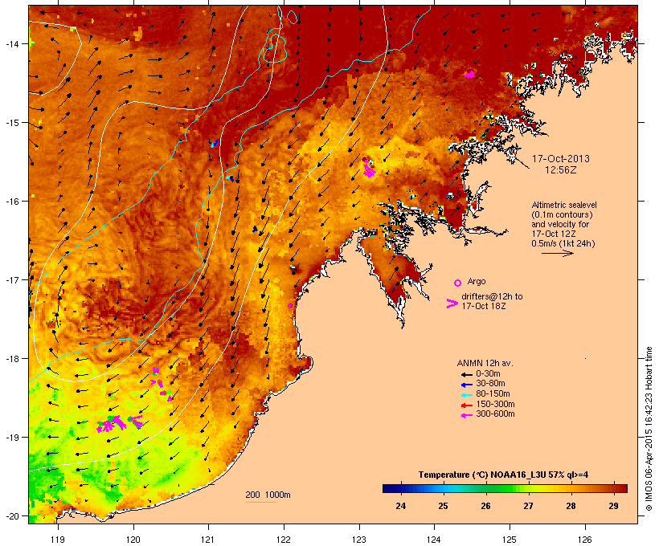Click the '300-600m' depth label
Image resolution: width=659 pixels, height=546 pixels.
click(x=496, y=414)
